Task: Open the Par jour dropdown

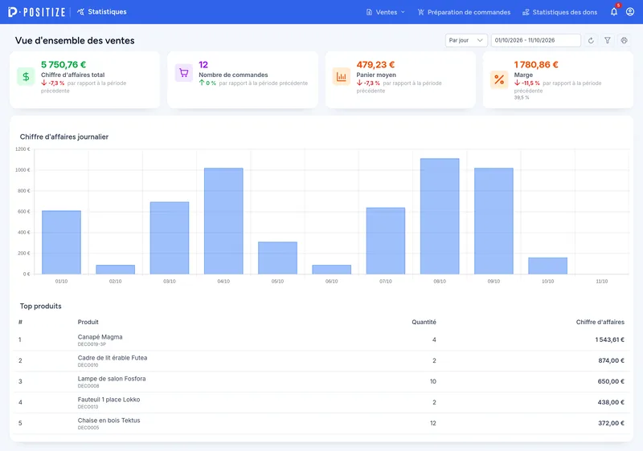Action: point(466,40)
